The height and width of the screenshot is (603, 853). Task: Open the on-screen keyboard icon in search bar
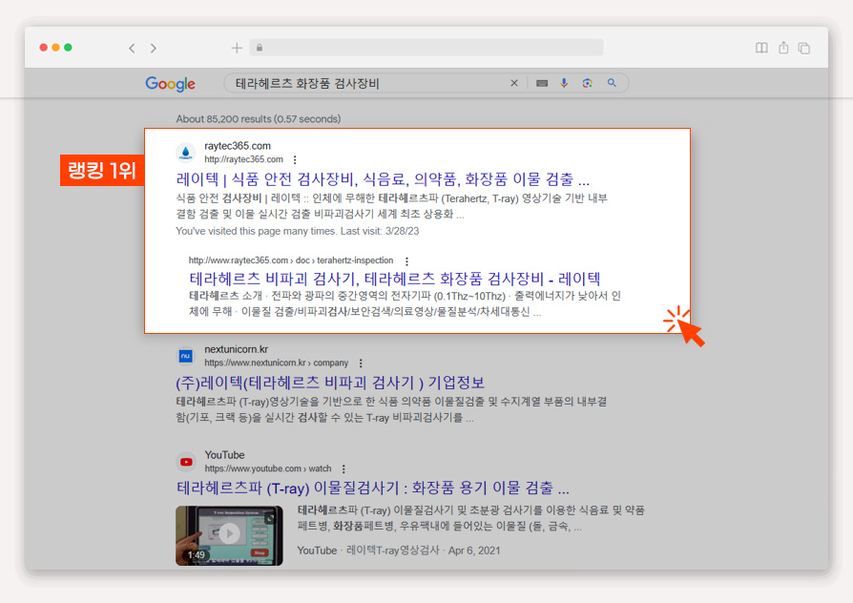[x=542, y=83]
